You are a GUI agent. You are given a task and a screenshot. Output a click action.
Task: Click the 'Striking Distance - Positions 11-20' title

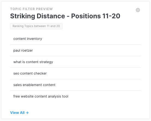[x=65, y=16]
